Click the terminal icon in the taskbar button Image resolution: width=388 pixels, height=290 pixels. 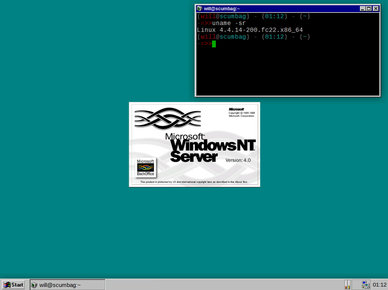34,285
